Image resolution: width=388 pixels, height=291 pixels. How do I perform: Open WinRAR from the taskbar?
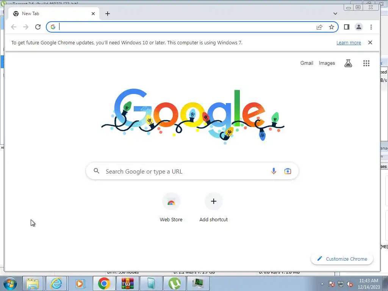(x=127, y=283)
